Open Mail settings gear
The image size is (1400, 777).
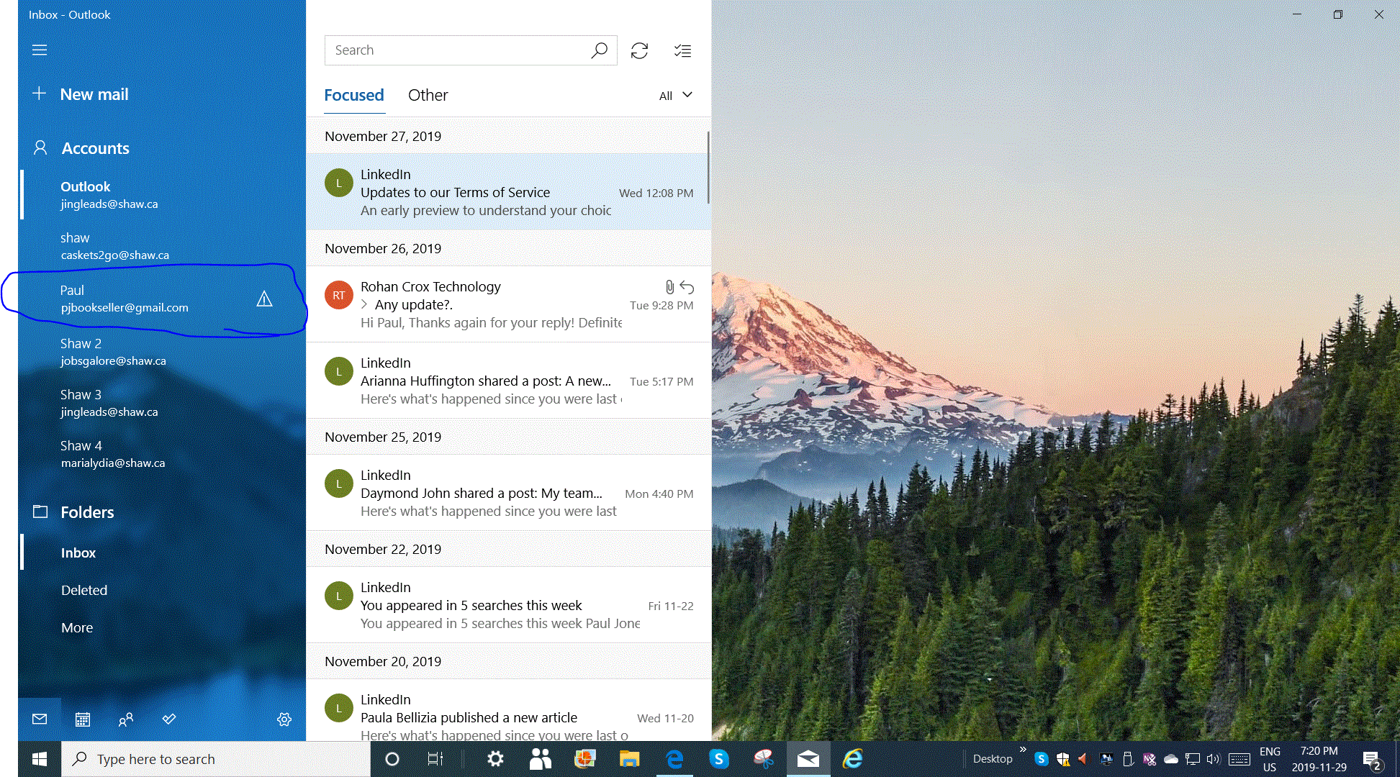click(x=284, y=719)
